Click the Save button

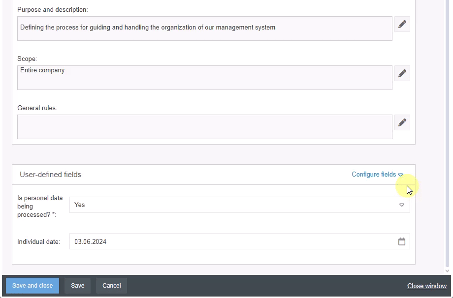[x=77, y=286]
